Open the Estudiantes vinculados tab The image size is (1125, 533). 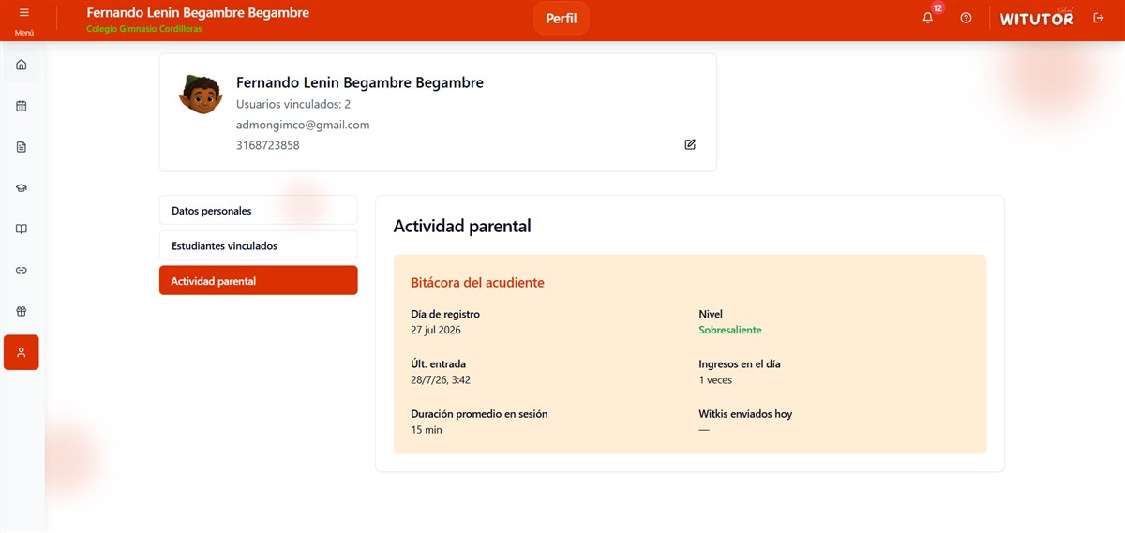[x=259, y=245]
